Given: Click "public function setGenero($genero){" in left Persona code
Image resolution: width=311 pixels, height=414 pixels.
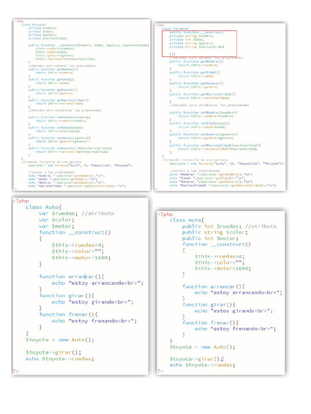Looking at the screenshot, I should tap(60, 138).
